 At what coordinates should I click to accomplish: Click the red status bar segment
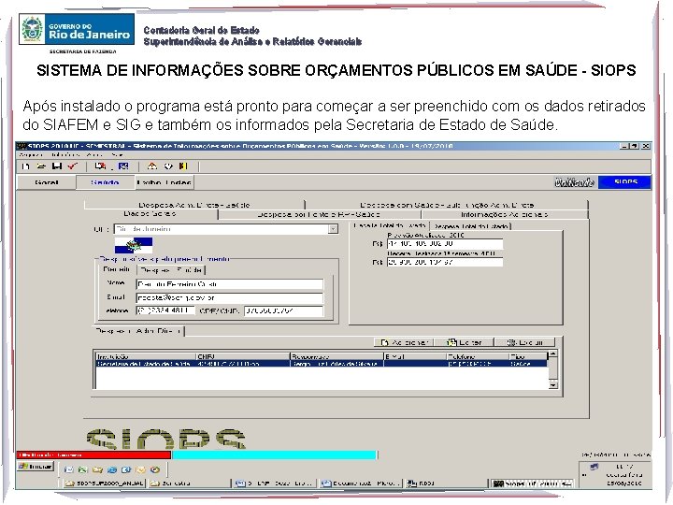[x=93, y=454]
